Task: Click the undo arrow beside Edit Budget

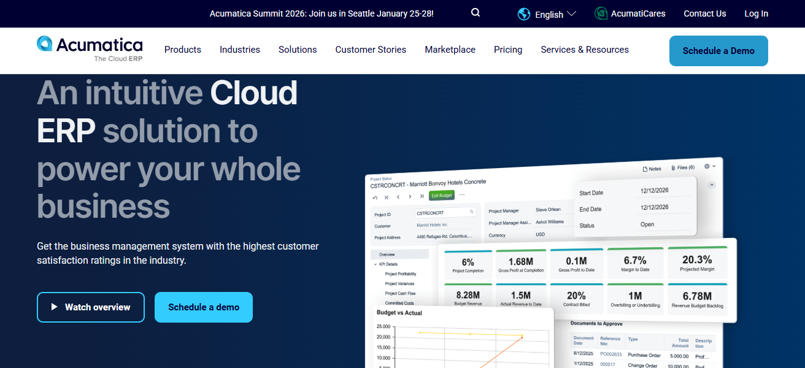Action: 376,197
